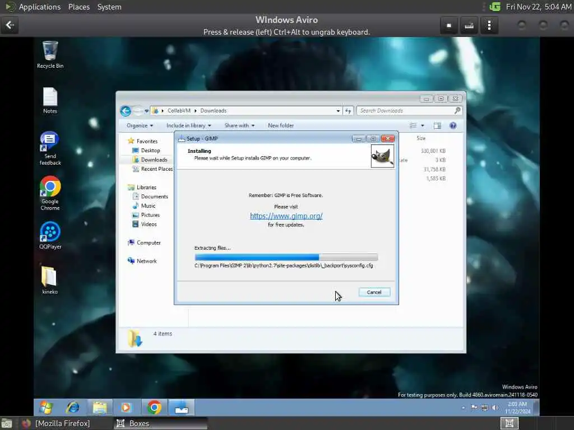Viewport: 574px width, 430px height.
Task: Click Size column header
Action: [x=421, y=138]
